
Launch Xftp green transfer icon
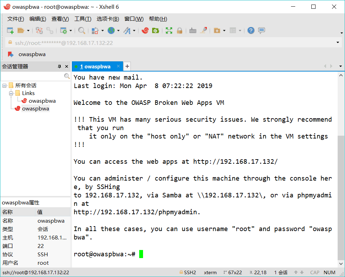click(156, 31)
